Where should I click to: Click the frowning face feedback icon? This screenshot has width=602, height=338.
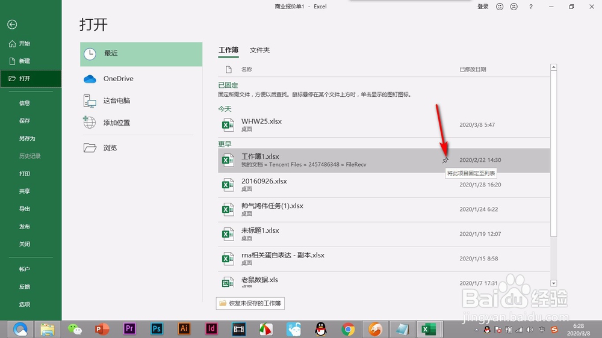[x=514, y=7]
